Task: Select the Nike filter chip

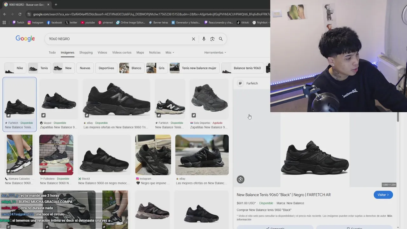Action: 15,68
